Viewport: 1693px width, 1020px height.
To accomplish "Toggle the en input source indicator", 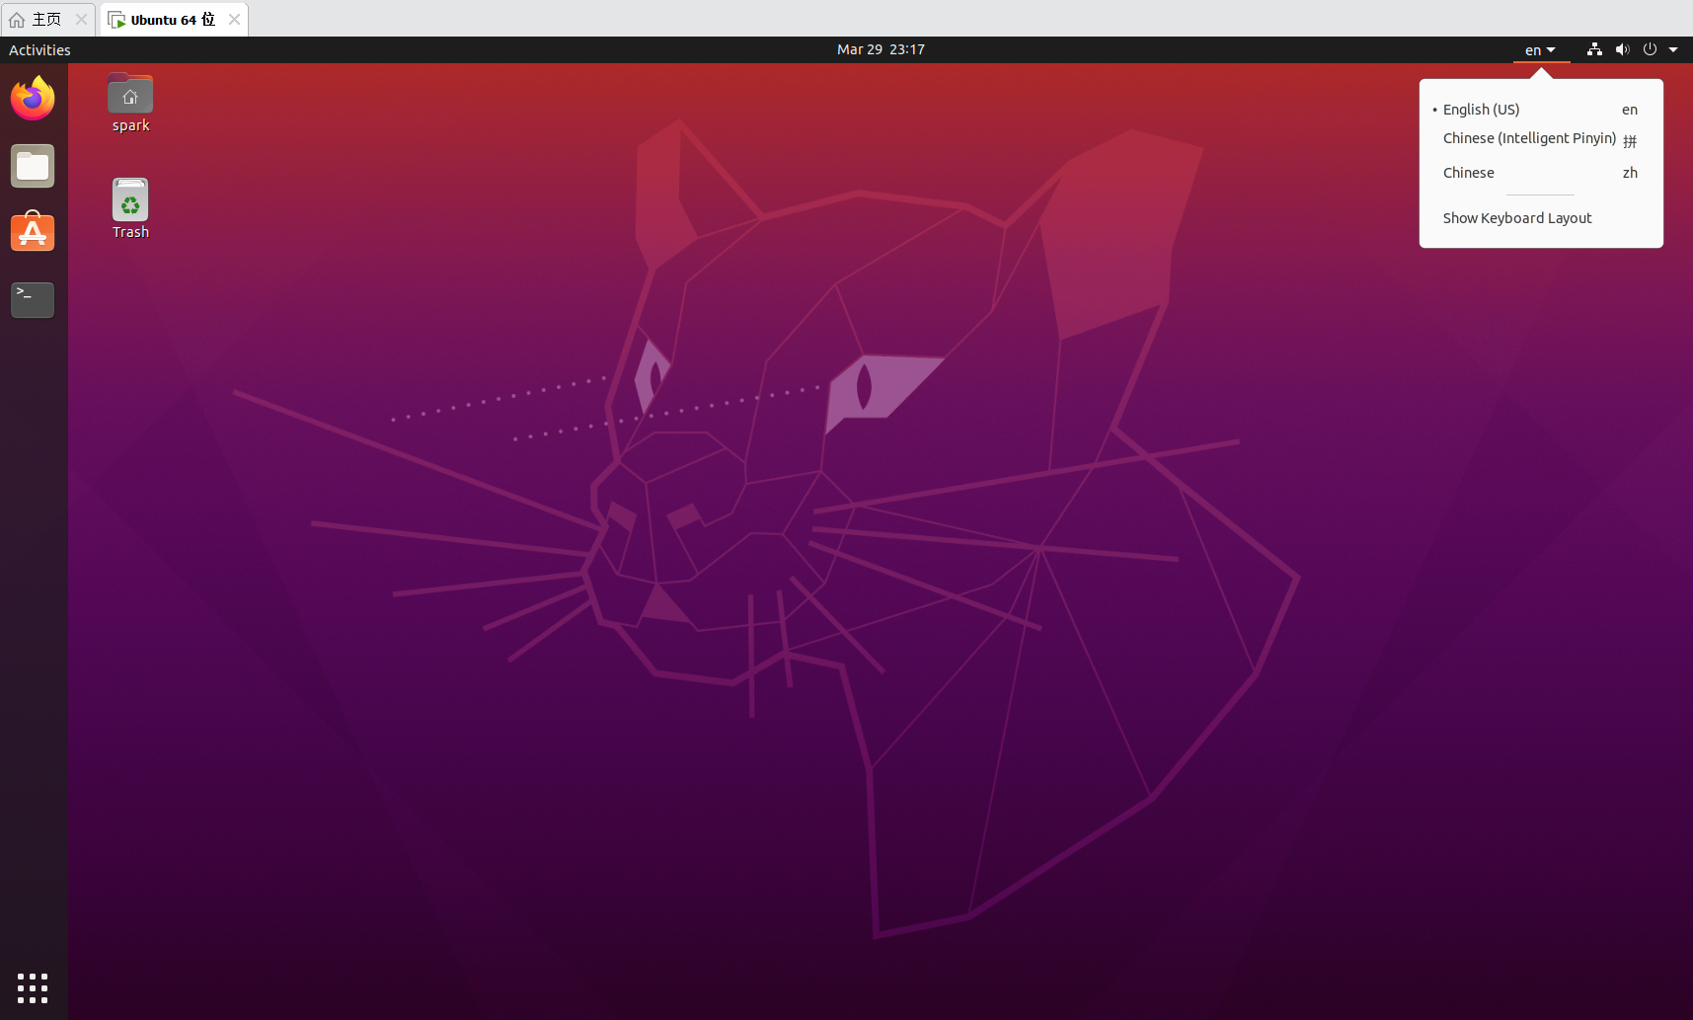I will [1541, 49].
